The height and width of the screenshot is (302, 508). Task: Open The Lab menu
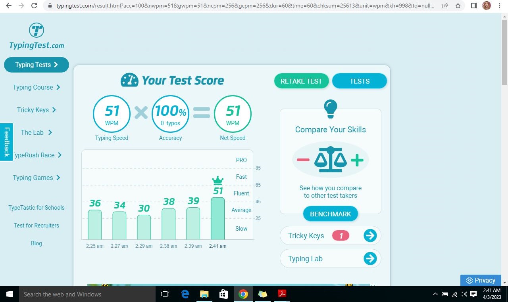point(37,132)
